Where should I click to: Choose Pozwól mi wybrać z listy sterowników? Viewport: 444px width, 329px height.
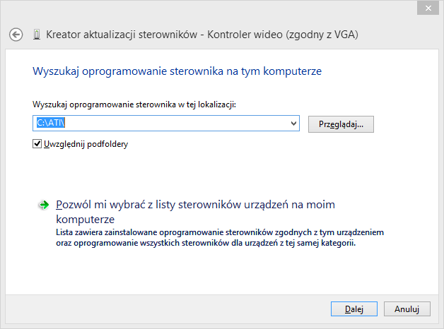(x=195, y=212)
